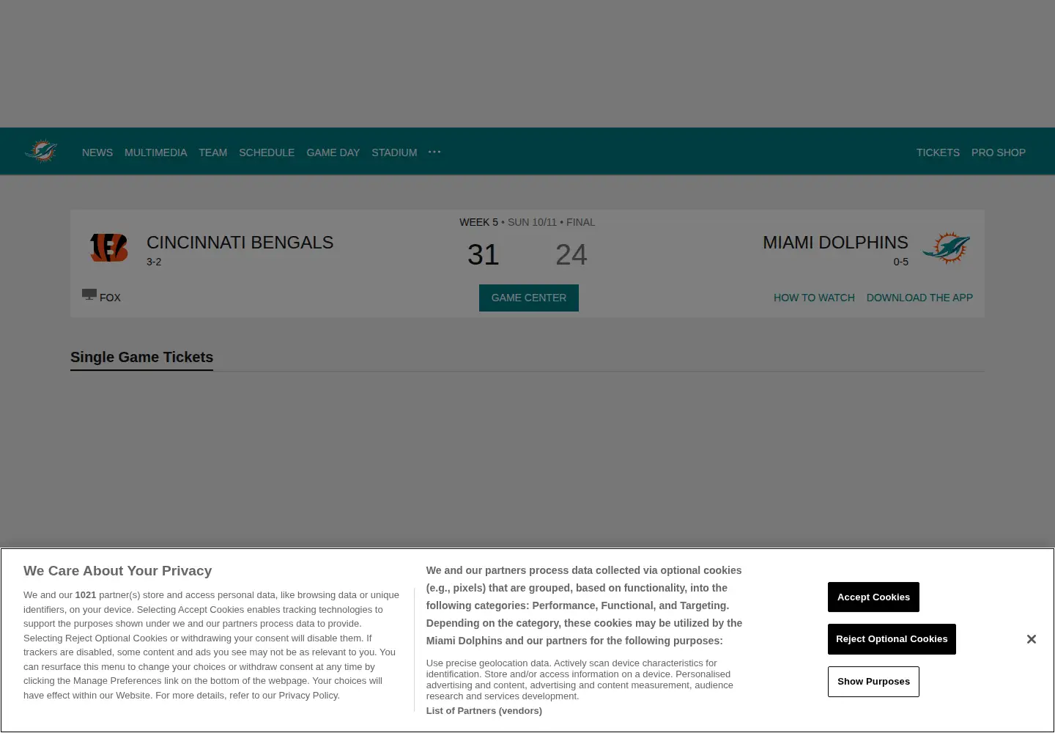Click the TV icon next to FOX
This screenshot has height=733, width=1055.
tap(89, 295)
